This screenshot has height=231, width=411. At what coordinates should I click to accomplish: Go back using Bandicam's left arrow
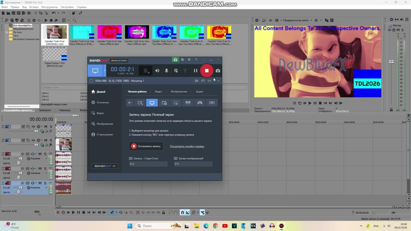tap(130, 103)
